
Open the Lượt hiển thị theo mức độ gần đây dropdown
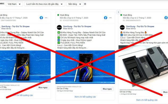[x=45, y=4]
